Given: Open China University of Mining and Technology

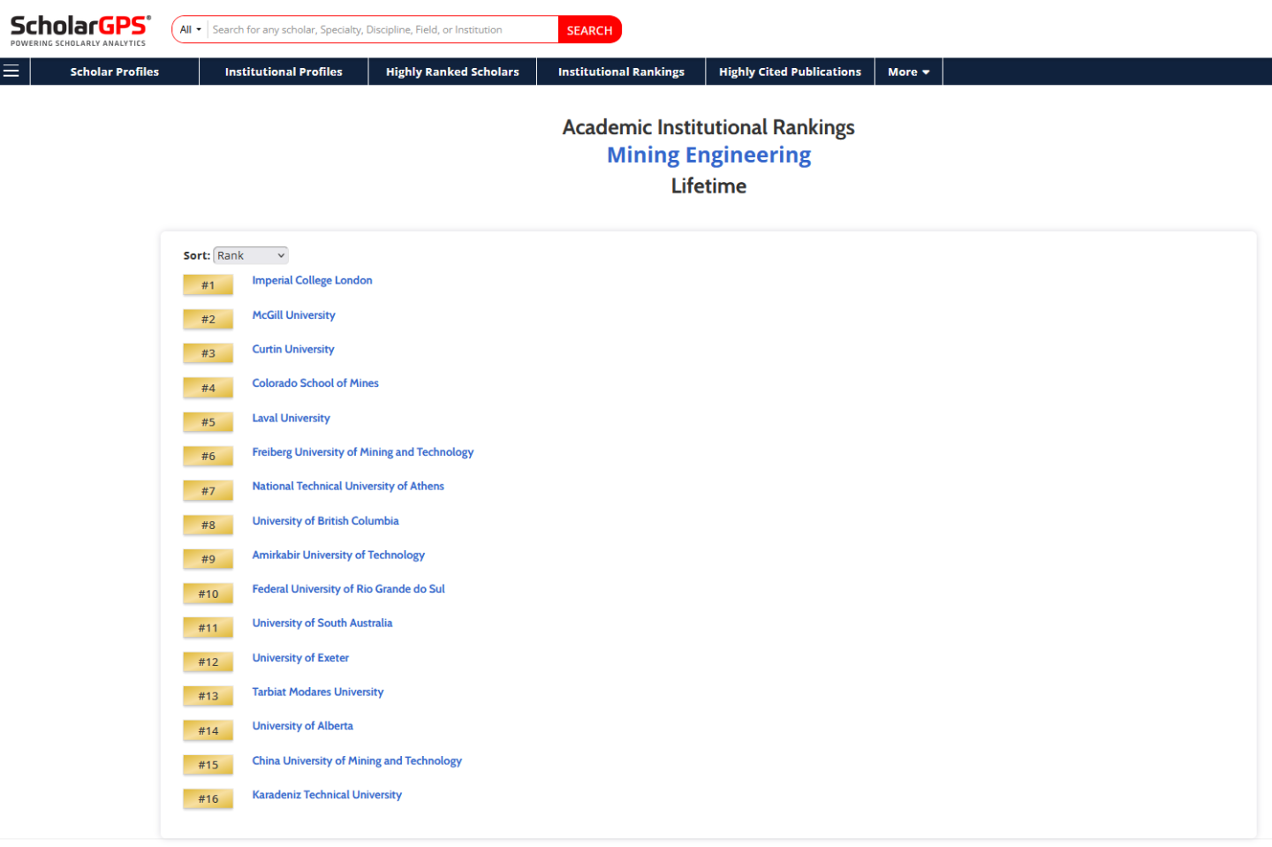Looking at the screenshot, I should point(357,761).
